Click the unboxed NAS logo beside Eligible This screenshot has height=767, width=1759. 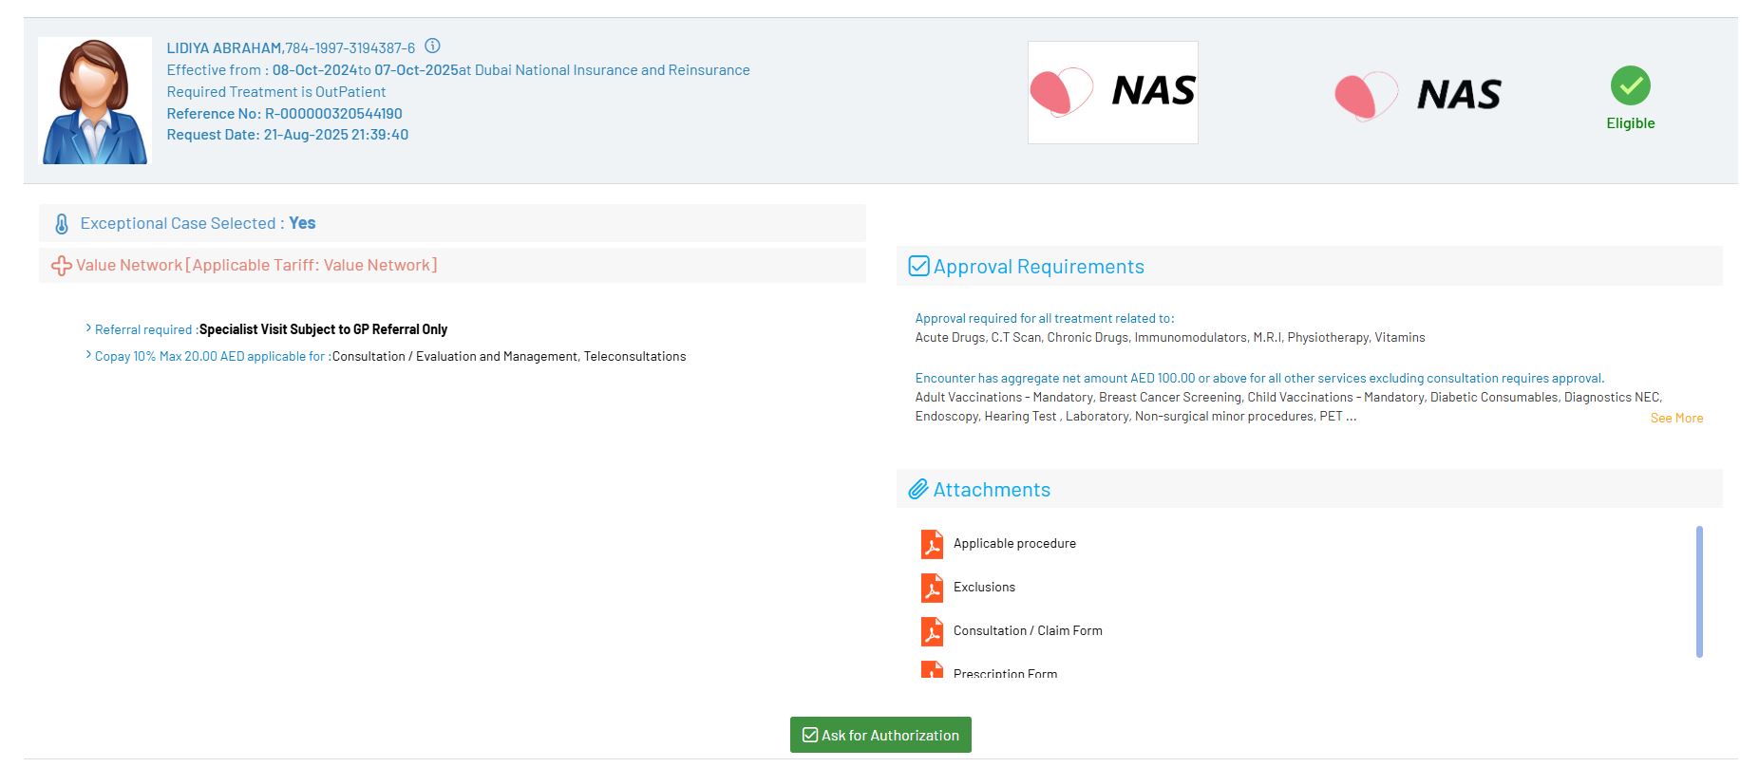1418,95
